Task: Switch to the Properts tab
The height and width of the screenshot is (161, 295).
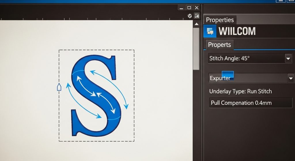Action: 219,45
